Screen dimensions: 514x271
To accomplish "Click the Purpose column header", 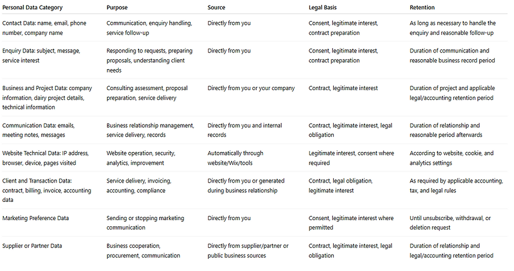I will pos(116,8).
